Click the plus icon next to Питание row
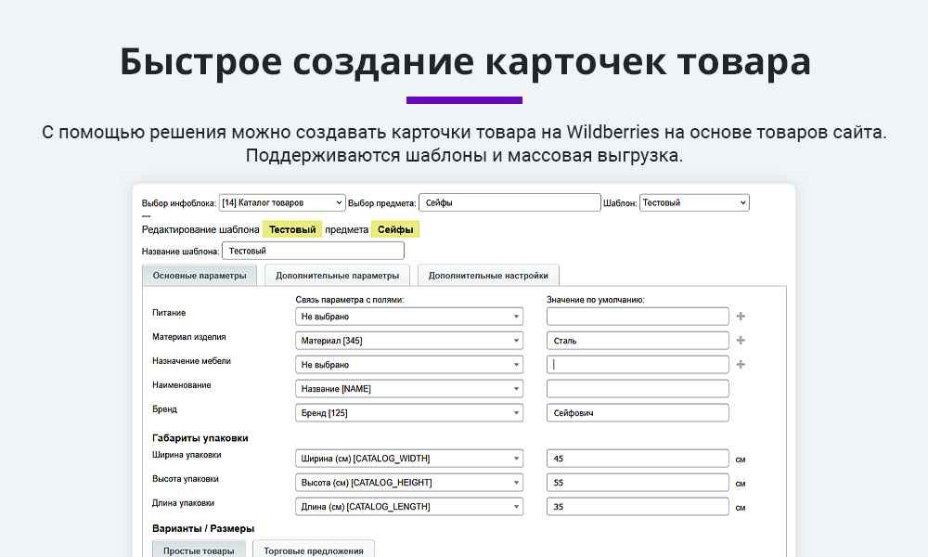928x557 pixels. coord(741,316)
